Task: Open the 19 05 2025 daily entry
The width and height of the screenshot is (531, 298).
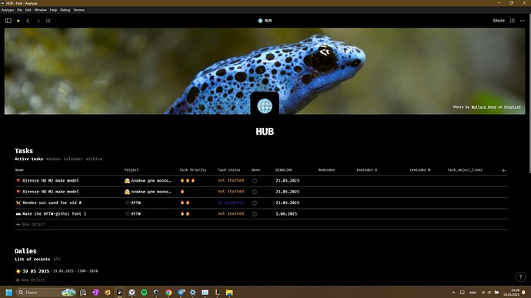Action: (x=36, y=271)
